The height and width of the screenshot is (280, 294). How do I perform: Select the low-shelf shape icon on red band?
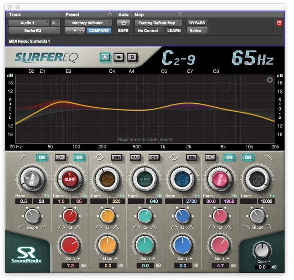60,157
